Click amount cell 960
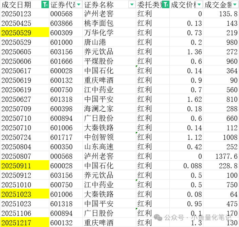This screenshot has width=239, height=227. (x=221, y=61)
